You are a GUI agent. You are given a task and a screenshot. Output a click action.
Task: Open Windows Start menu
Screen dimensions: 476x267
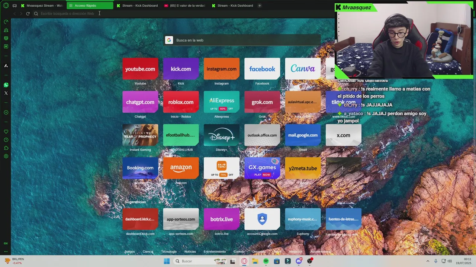pyautogui.click(x=167, y=261)
